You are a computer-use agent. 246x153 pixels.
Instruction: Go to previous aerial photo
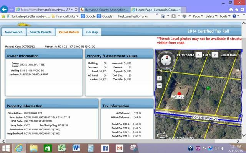click(198, 55)
